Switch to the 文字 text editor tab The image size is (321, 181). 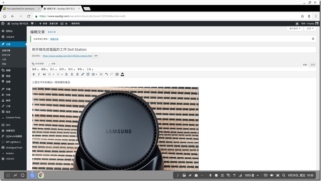(x=313, y=65)
